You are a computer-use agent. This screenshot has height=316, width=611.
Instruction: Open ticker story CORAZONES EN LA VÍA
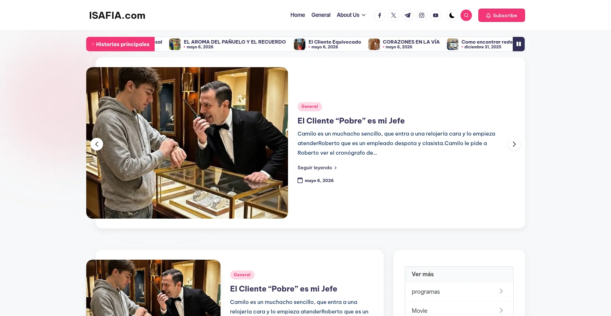point(411,42)
